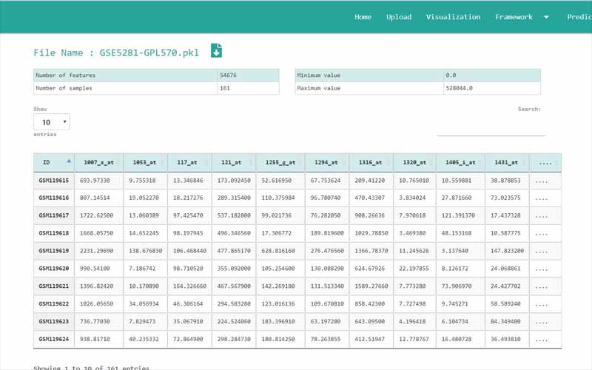Open the show entries count dropdown
This screenshot has width=592, height=370.
point(52,122)
